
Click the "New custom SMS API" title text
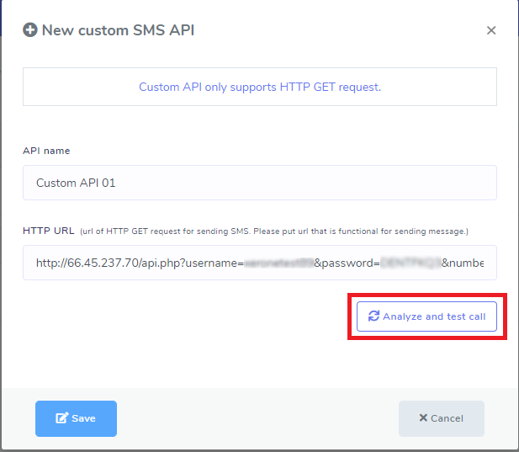[x=118, y=30]
